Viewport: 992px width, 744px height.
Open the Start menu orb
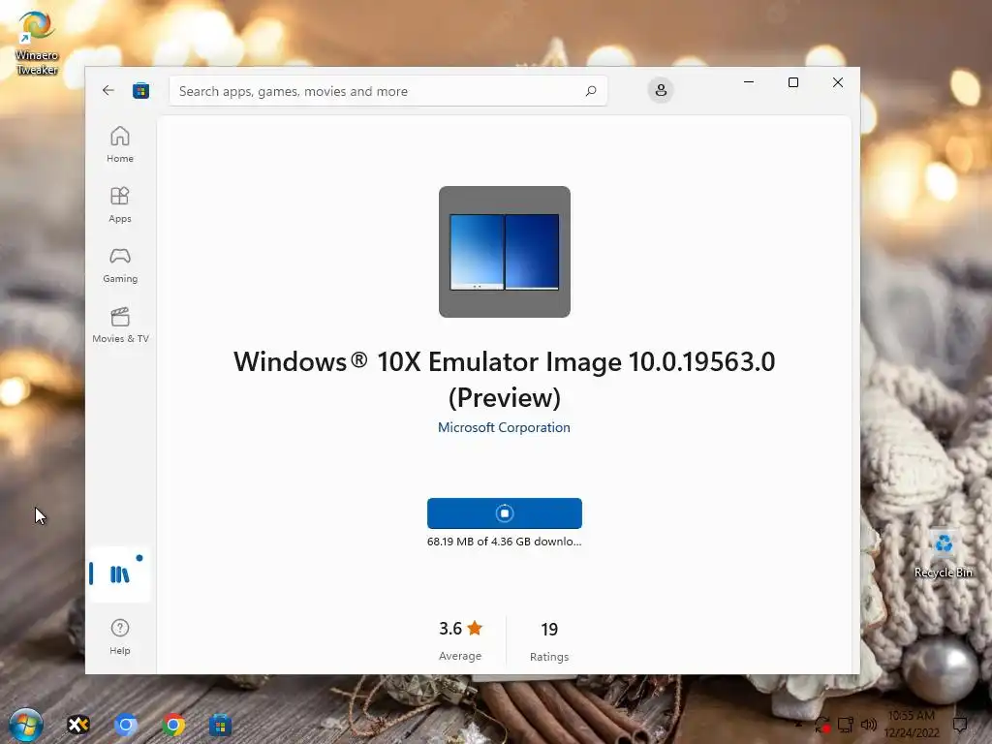pos(25,725)
